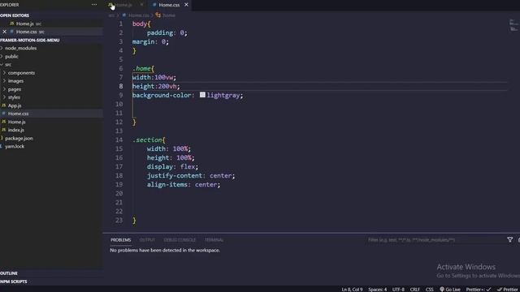The width and height of the screenshot is (520, 292).
Task: Click the .home selector on line 6
Action: pyautogui.click(x=143, y=68)
